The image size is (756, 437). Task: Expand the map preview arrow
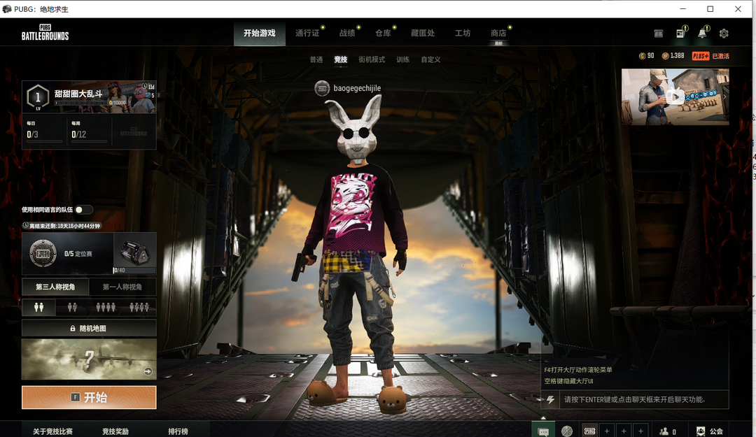coord(148,372)
